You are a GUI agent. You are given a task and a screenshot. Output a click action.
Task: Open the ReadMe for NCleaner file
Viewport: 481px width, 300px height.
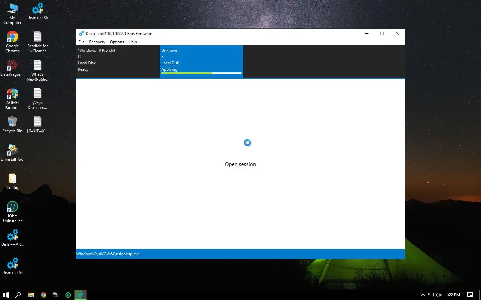(37, 42)
